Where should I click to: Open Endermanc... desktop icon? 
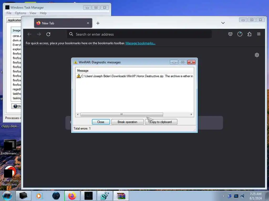coord(10,147)
